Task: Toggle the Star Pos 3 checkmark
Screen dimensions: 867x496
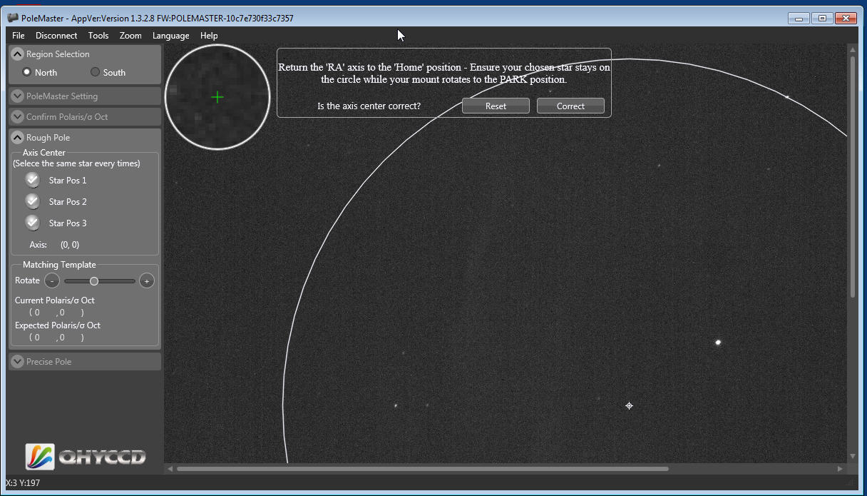Action: click(32, 223)
